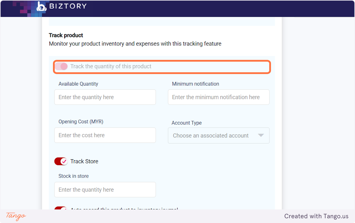Click the Available Quantity field label

pos(78,84)
